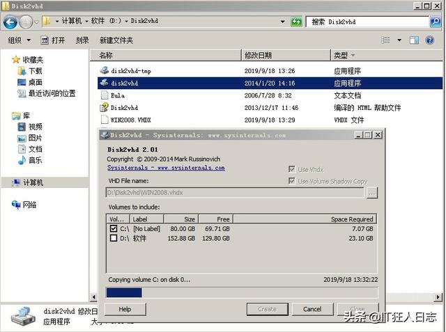
Task: Sort by 修改日期 column header
Action: pos(286,55)
